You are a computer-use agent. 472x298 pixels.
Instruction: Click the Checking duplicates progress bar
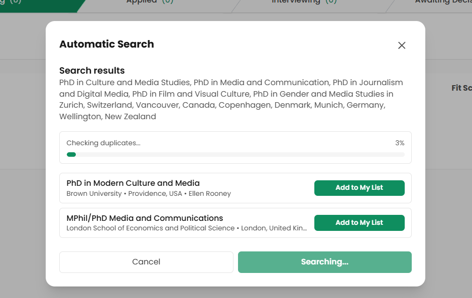[235, 154]
